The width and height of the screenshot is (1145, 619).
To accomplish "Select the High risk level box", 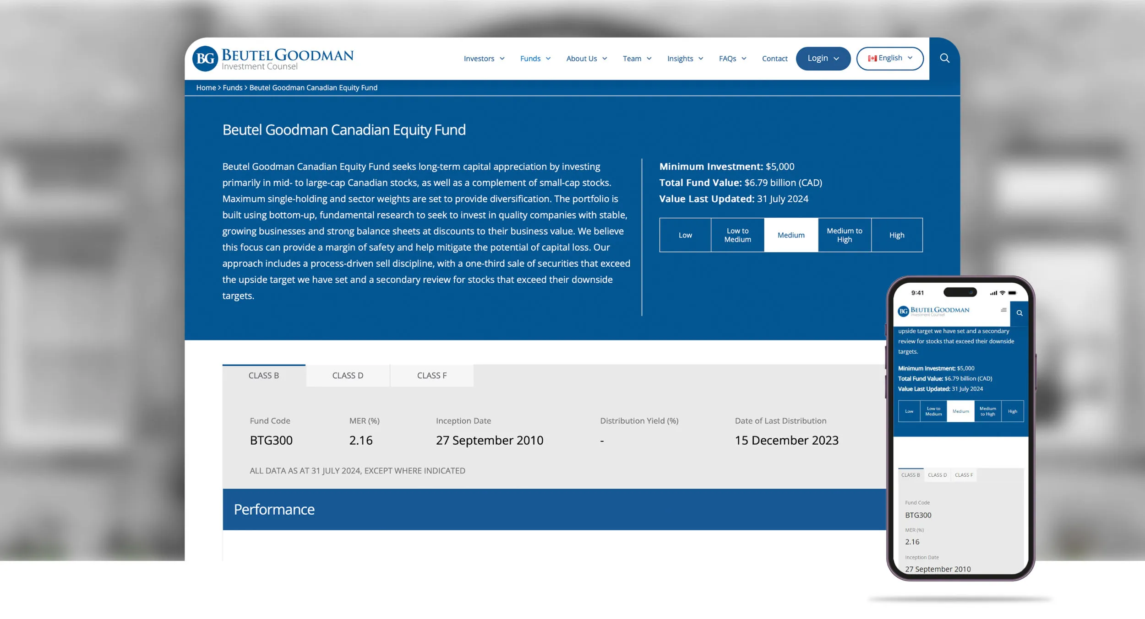I will click(x=896, y=235).
